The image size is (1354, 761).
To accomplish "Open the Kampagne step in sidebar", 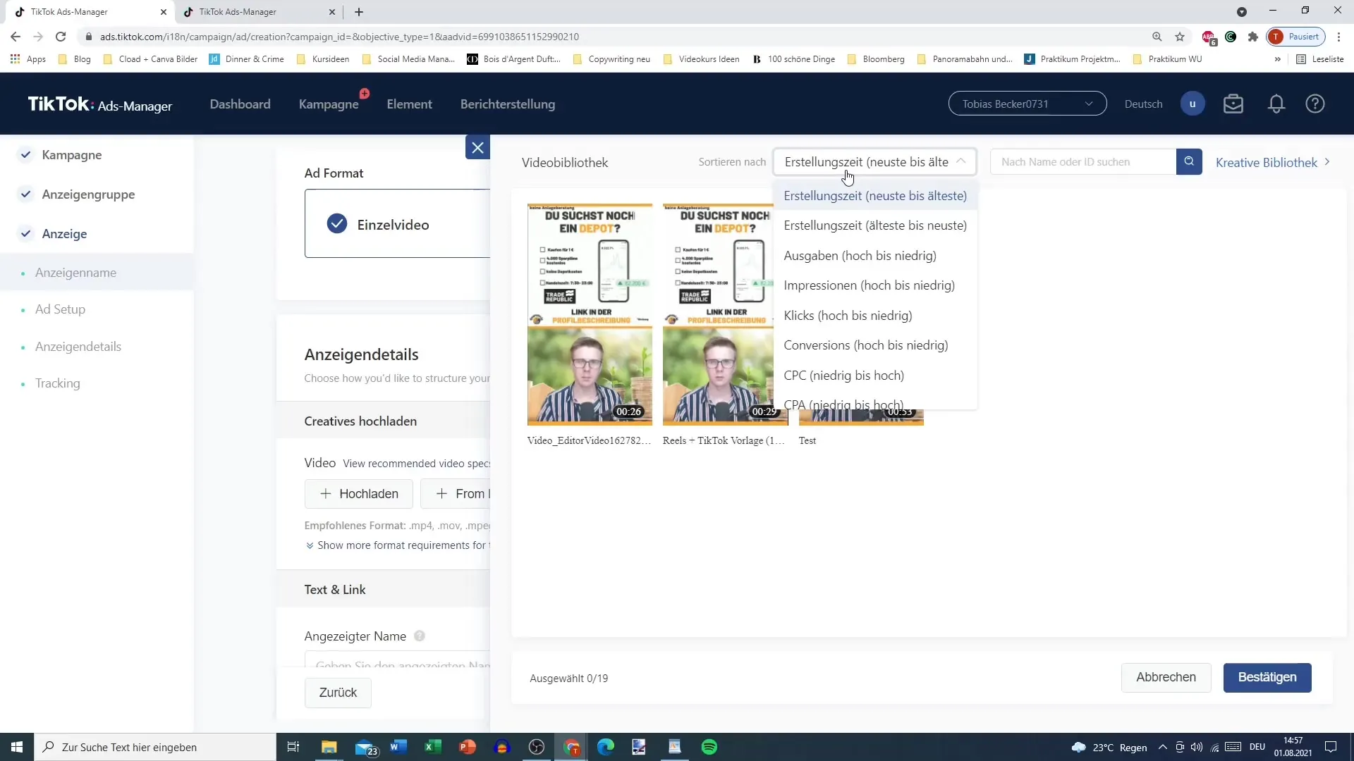I will [x=71, y=155].
